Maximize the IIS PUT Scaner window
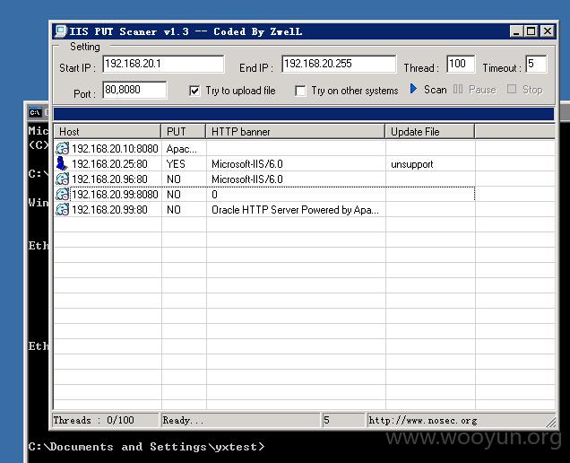 (531, 31)
